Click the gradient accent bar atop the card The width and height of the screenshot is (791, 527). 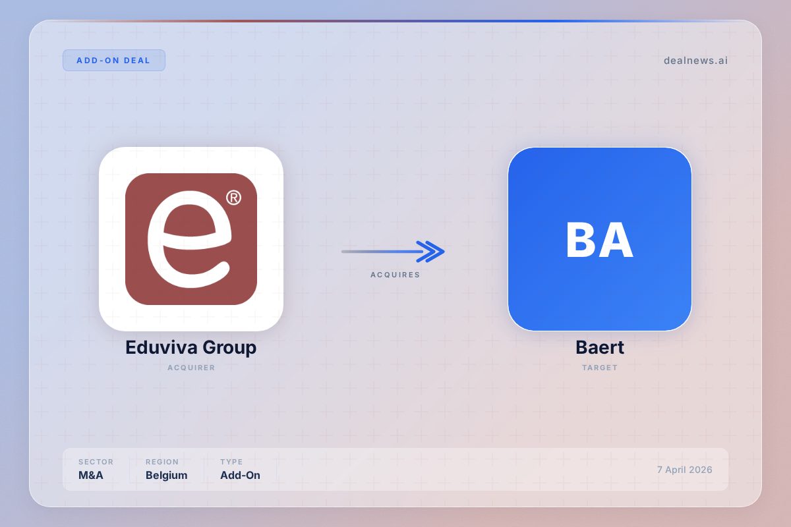395,21
